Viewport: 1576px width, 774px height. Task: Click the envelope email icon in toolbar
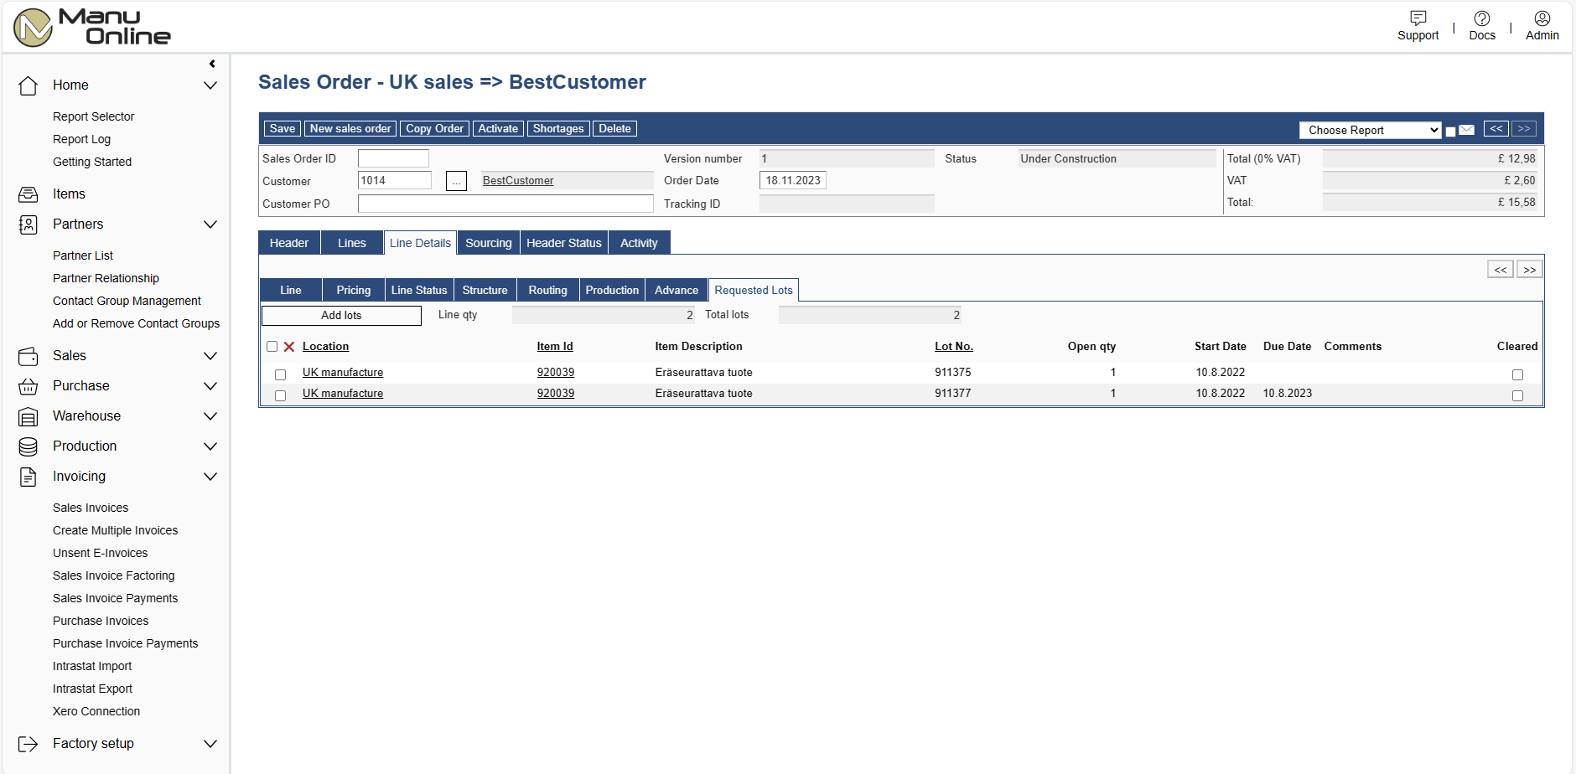[1466, 130]
